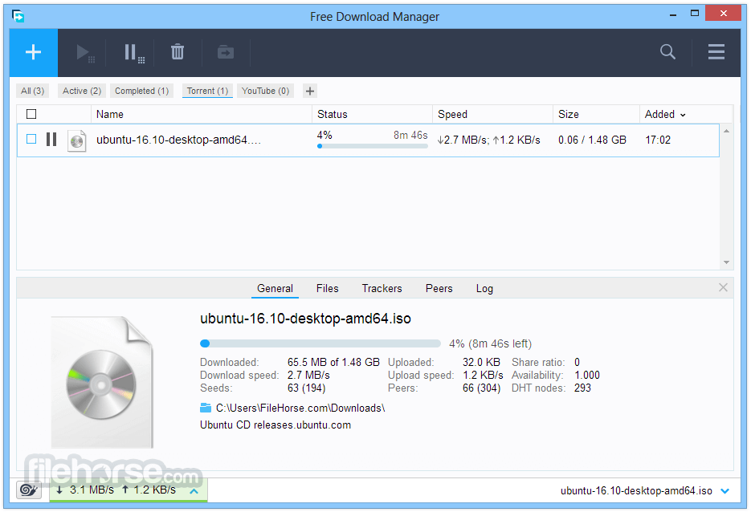
Task: Start all downloads with the play icon
Action: [85, 53]
